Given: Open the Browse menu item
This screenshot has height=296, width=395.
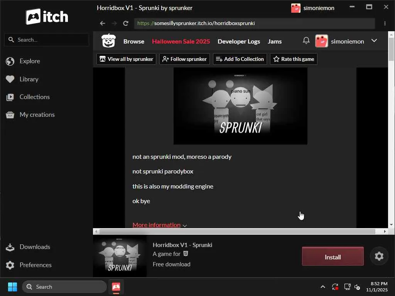Looking at the screenshot, I should 134,42.
